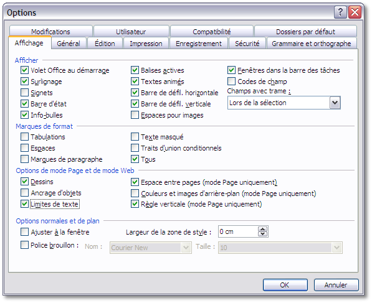Viewport: 372px width, 303px height.
Task: Check Marques de paragraphe option
Action: tap(24, 159)
